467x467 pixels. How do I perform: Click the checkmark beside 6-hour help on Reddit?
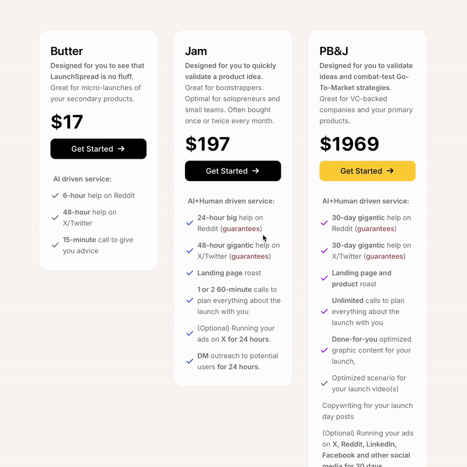click(55, 196)
